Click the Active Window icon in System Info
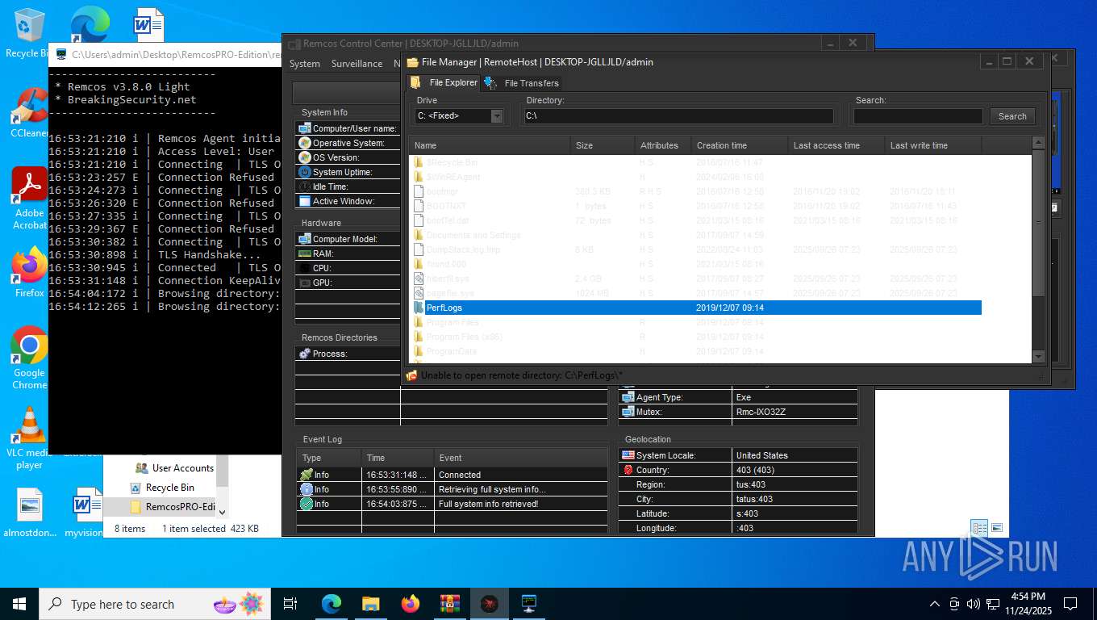This screenshot has width=1097, height=620. point(305,201)
